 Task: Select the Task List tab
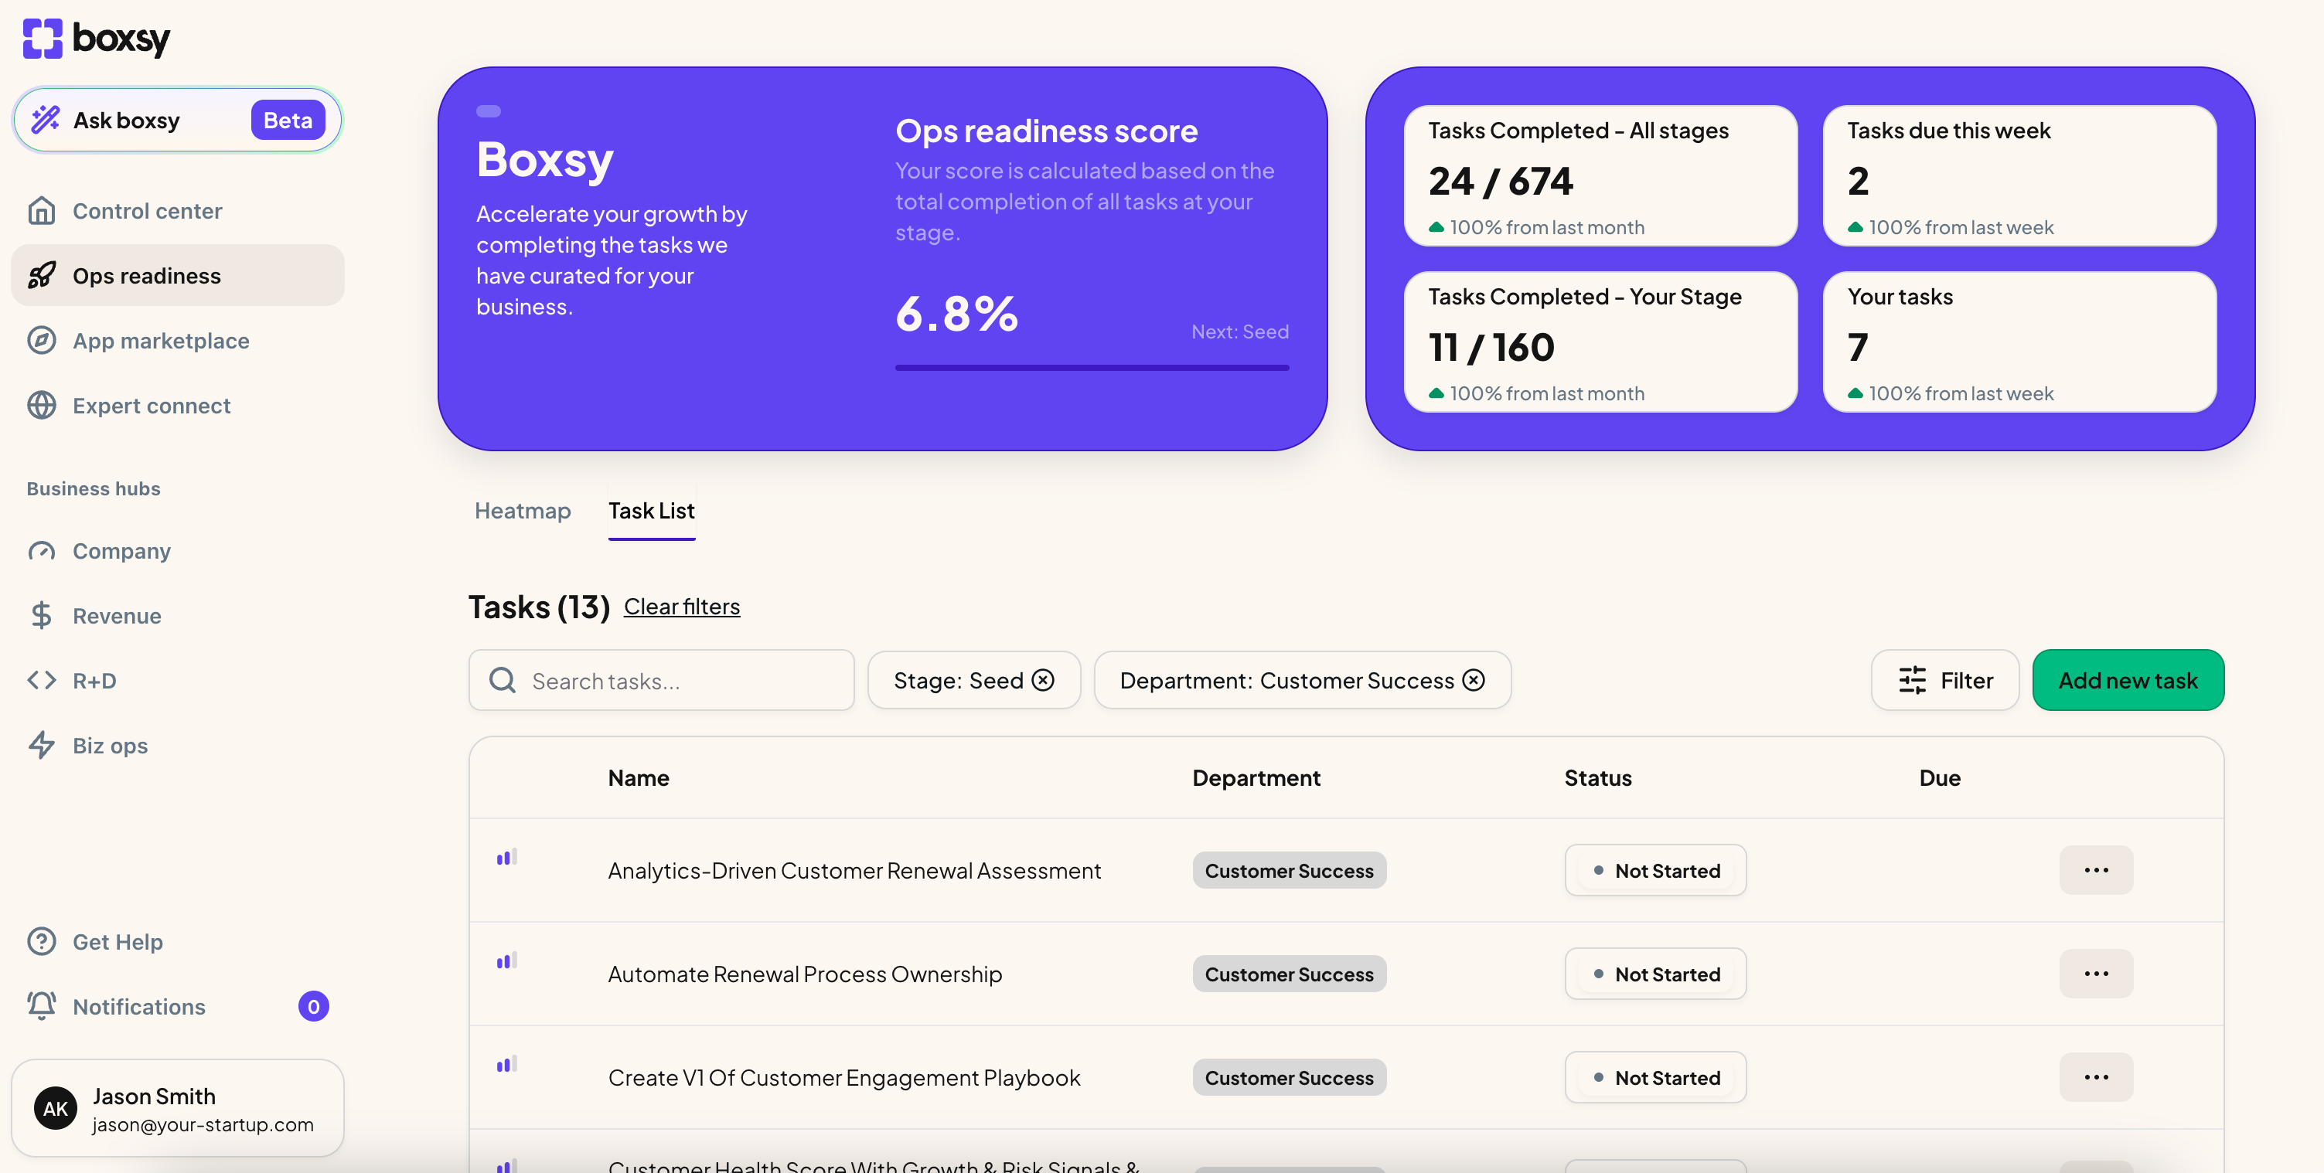click(652, 512)
